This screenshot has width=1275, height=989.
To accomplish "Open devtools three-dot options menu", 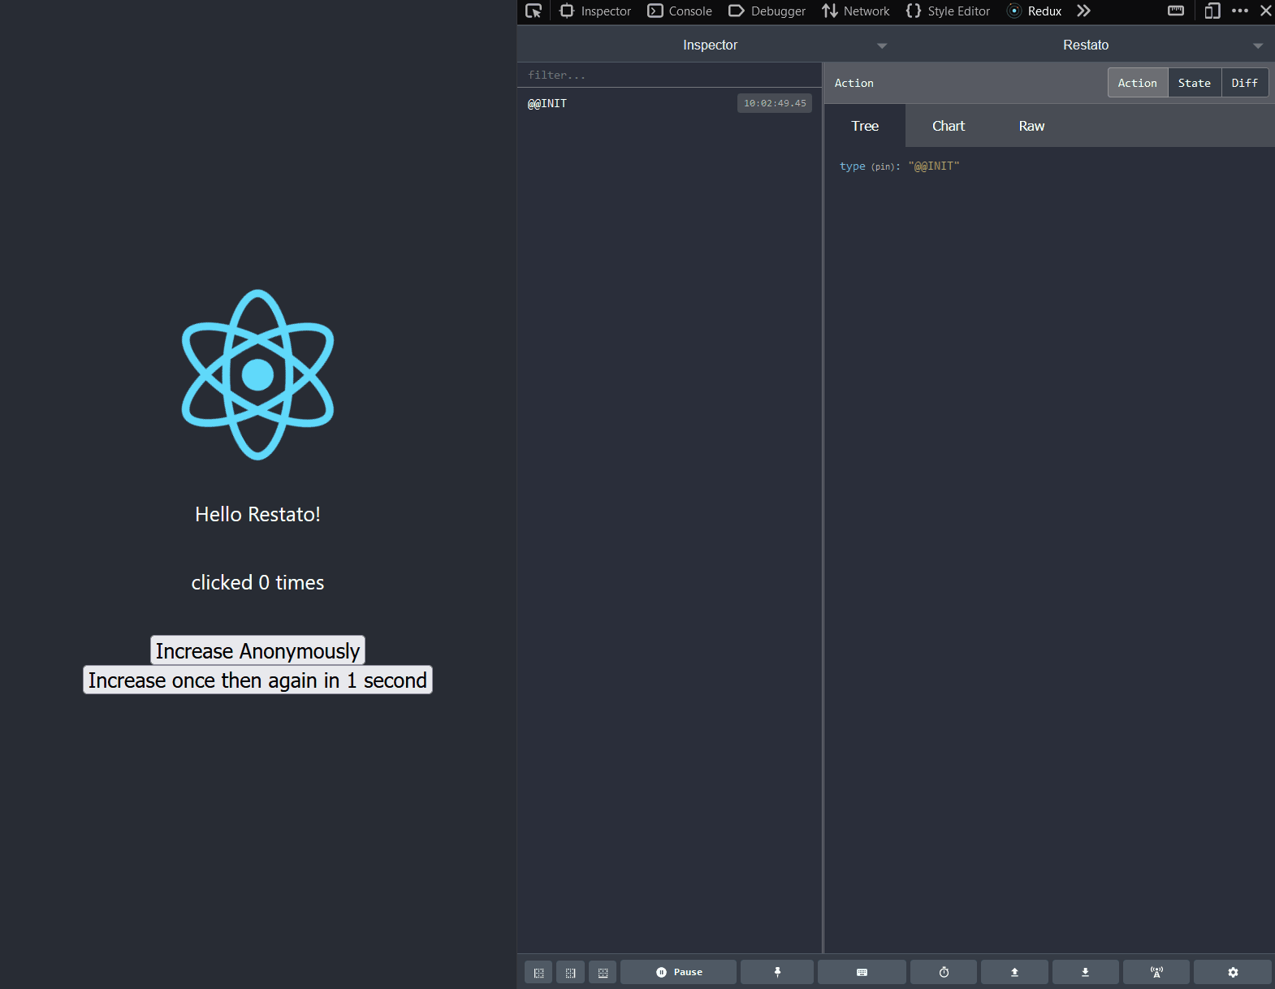I will point(1240,11).
